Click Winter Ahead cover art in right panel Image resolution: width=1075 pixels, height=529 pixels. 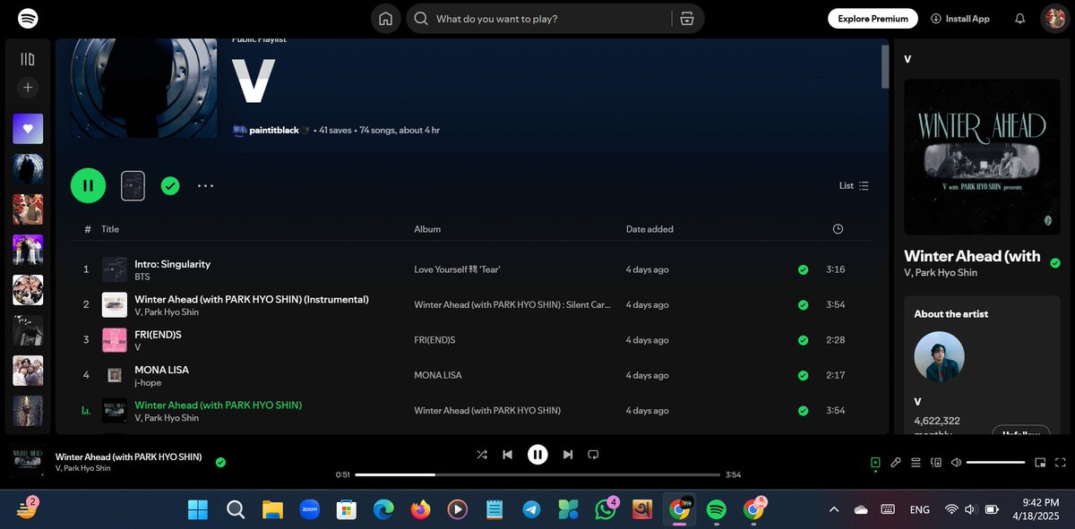coord(982,157)
